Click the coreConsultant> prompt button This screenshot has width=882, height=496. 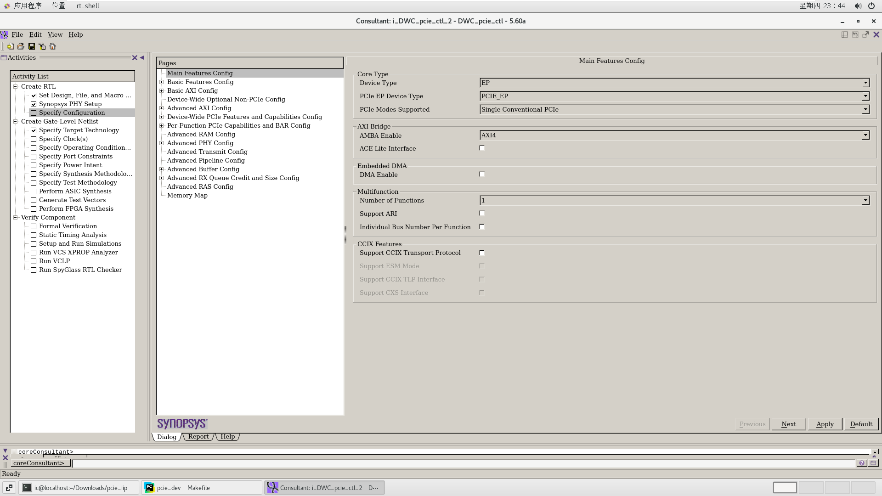pyautogui.click(x=40, y=463)
